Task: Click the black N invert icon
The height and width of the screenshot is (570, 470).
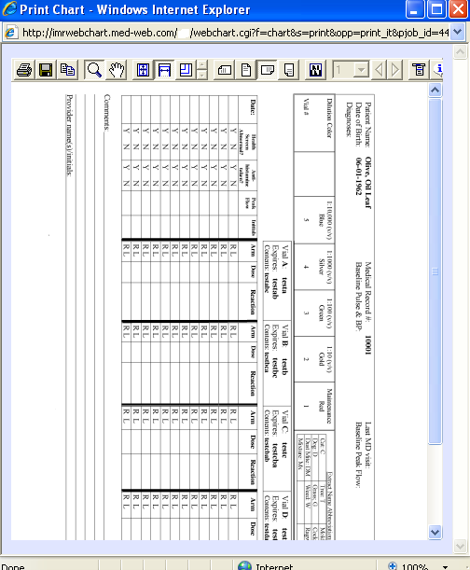Action: point(315,69)
